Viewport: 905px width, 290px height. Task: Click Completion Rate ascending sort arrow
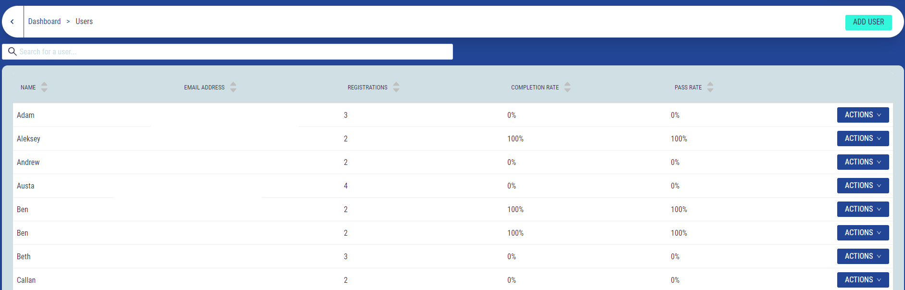tap(567, 84)
